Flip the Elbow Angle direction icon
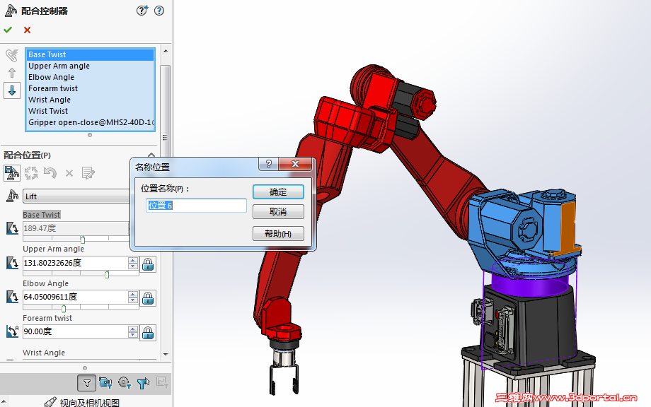 point(13,297)
